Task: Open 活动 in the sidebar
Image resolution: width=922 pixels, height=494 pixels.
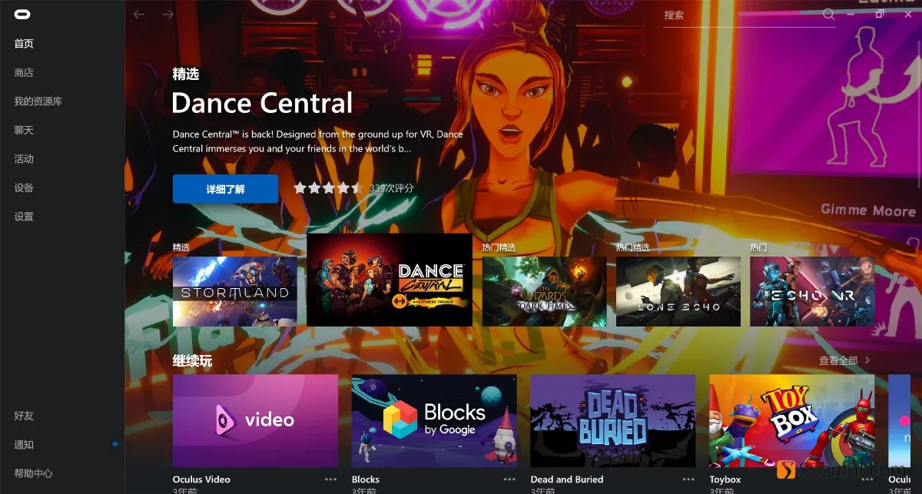Action: (24, 159)
